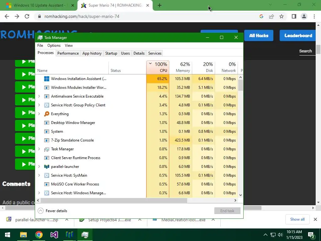Viewport: 321px width, 241px height.
Task: Open Setup Project64 download options arrow
Action: pos(140,220)
